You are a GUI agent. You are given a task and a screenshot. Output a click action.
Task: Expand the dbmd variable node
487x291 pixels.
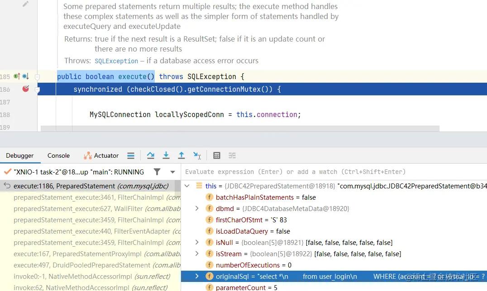(196, 208)
